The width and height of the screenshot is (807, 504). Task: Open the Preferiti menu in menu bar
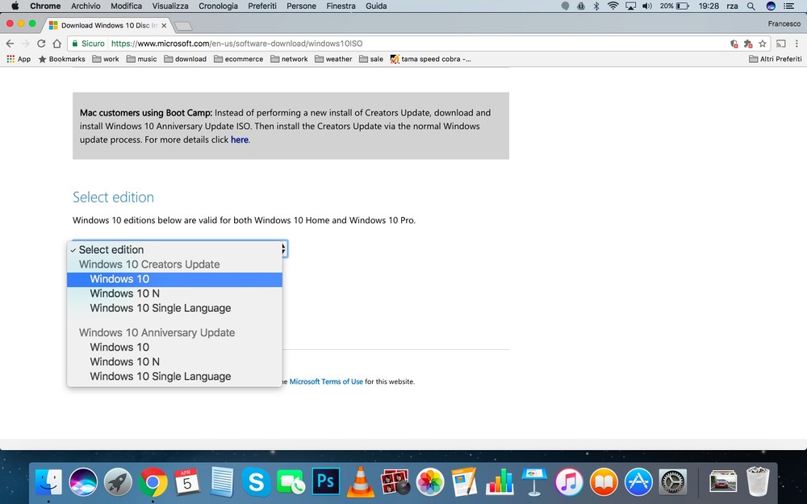[x=262, y=6]
